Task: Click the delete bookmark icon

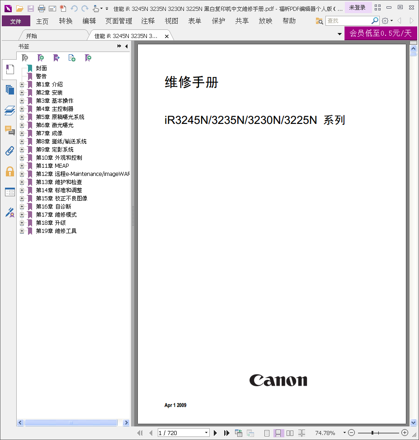Action: (25, 58)
